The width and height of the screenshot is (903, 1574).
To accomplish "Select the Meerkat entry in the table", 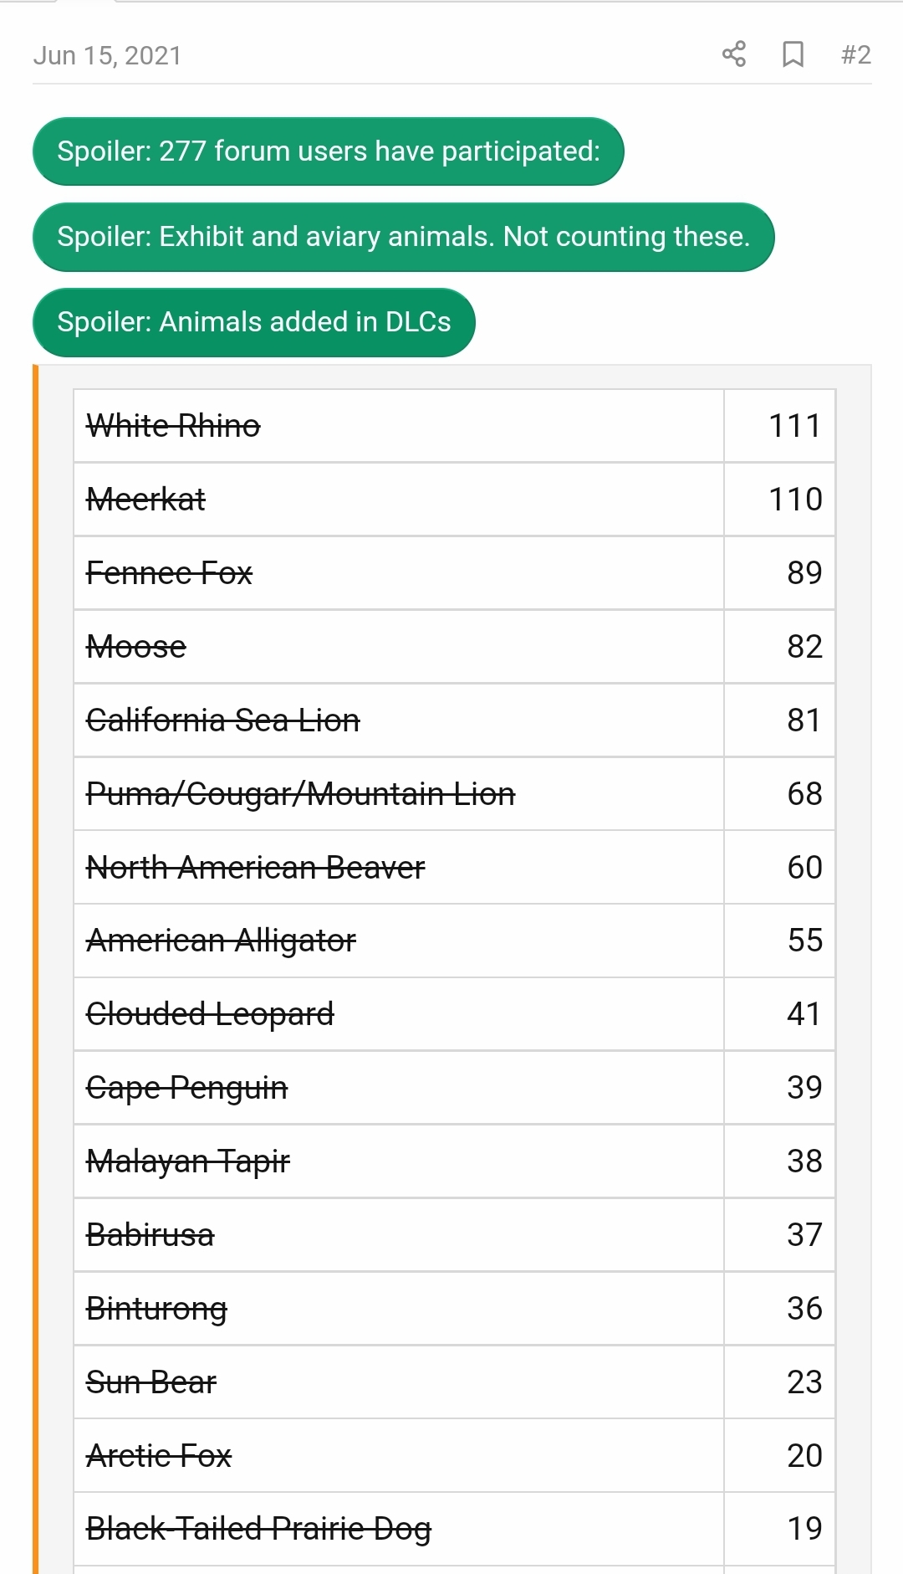I will [x=146, y=500].
